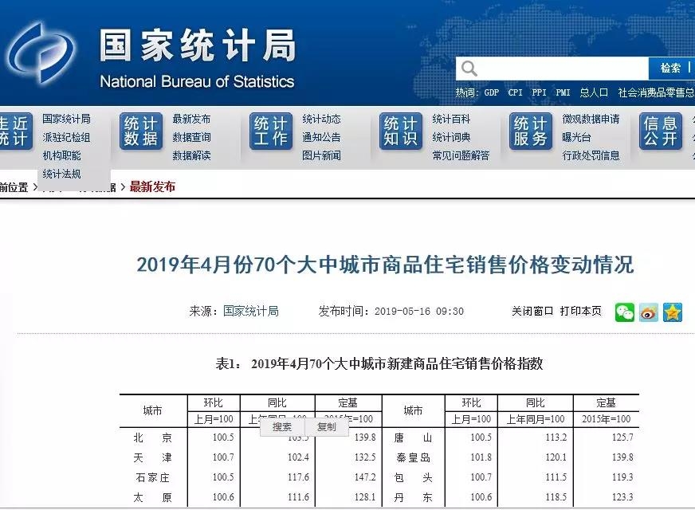This screenshot has width=695, height=510.
Task: Open the 统计词典 link
Action: 451,137
